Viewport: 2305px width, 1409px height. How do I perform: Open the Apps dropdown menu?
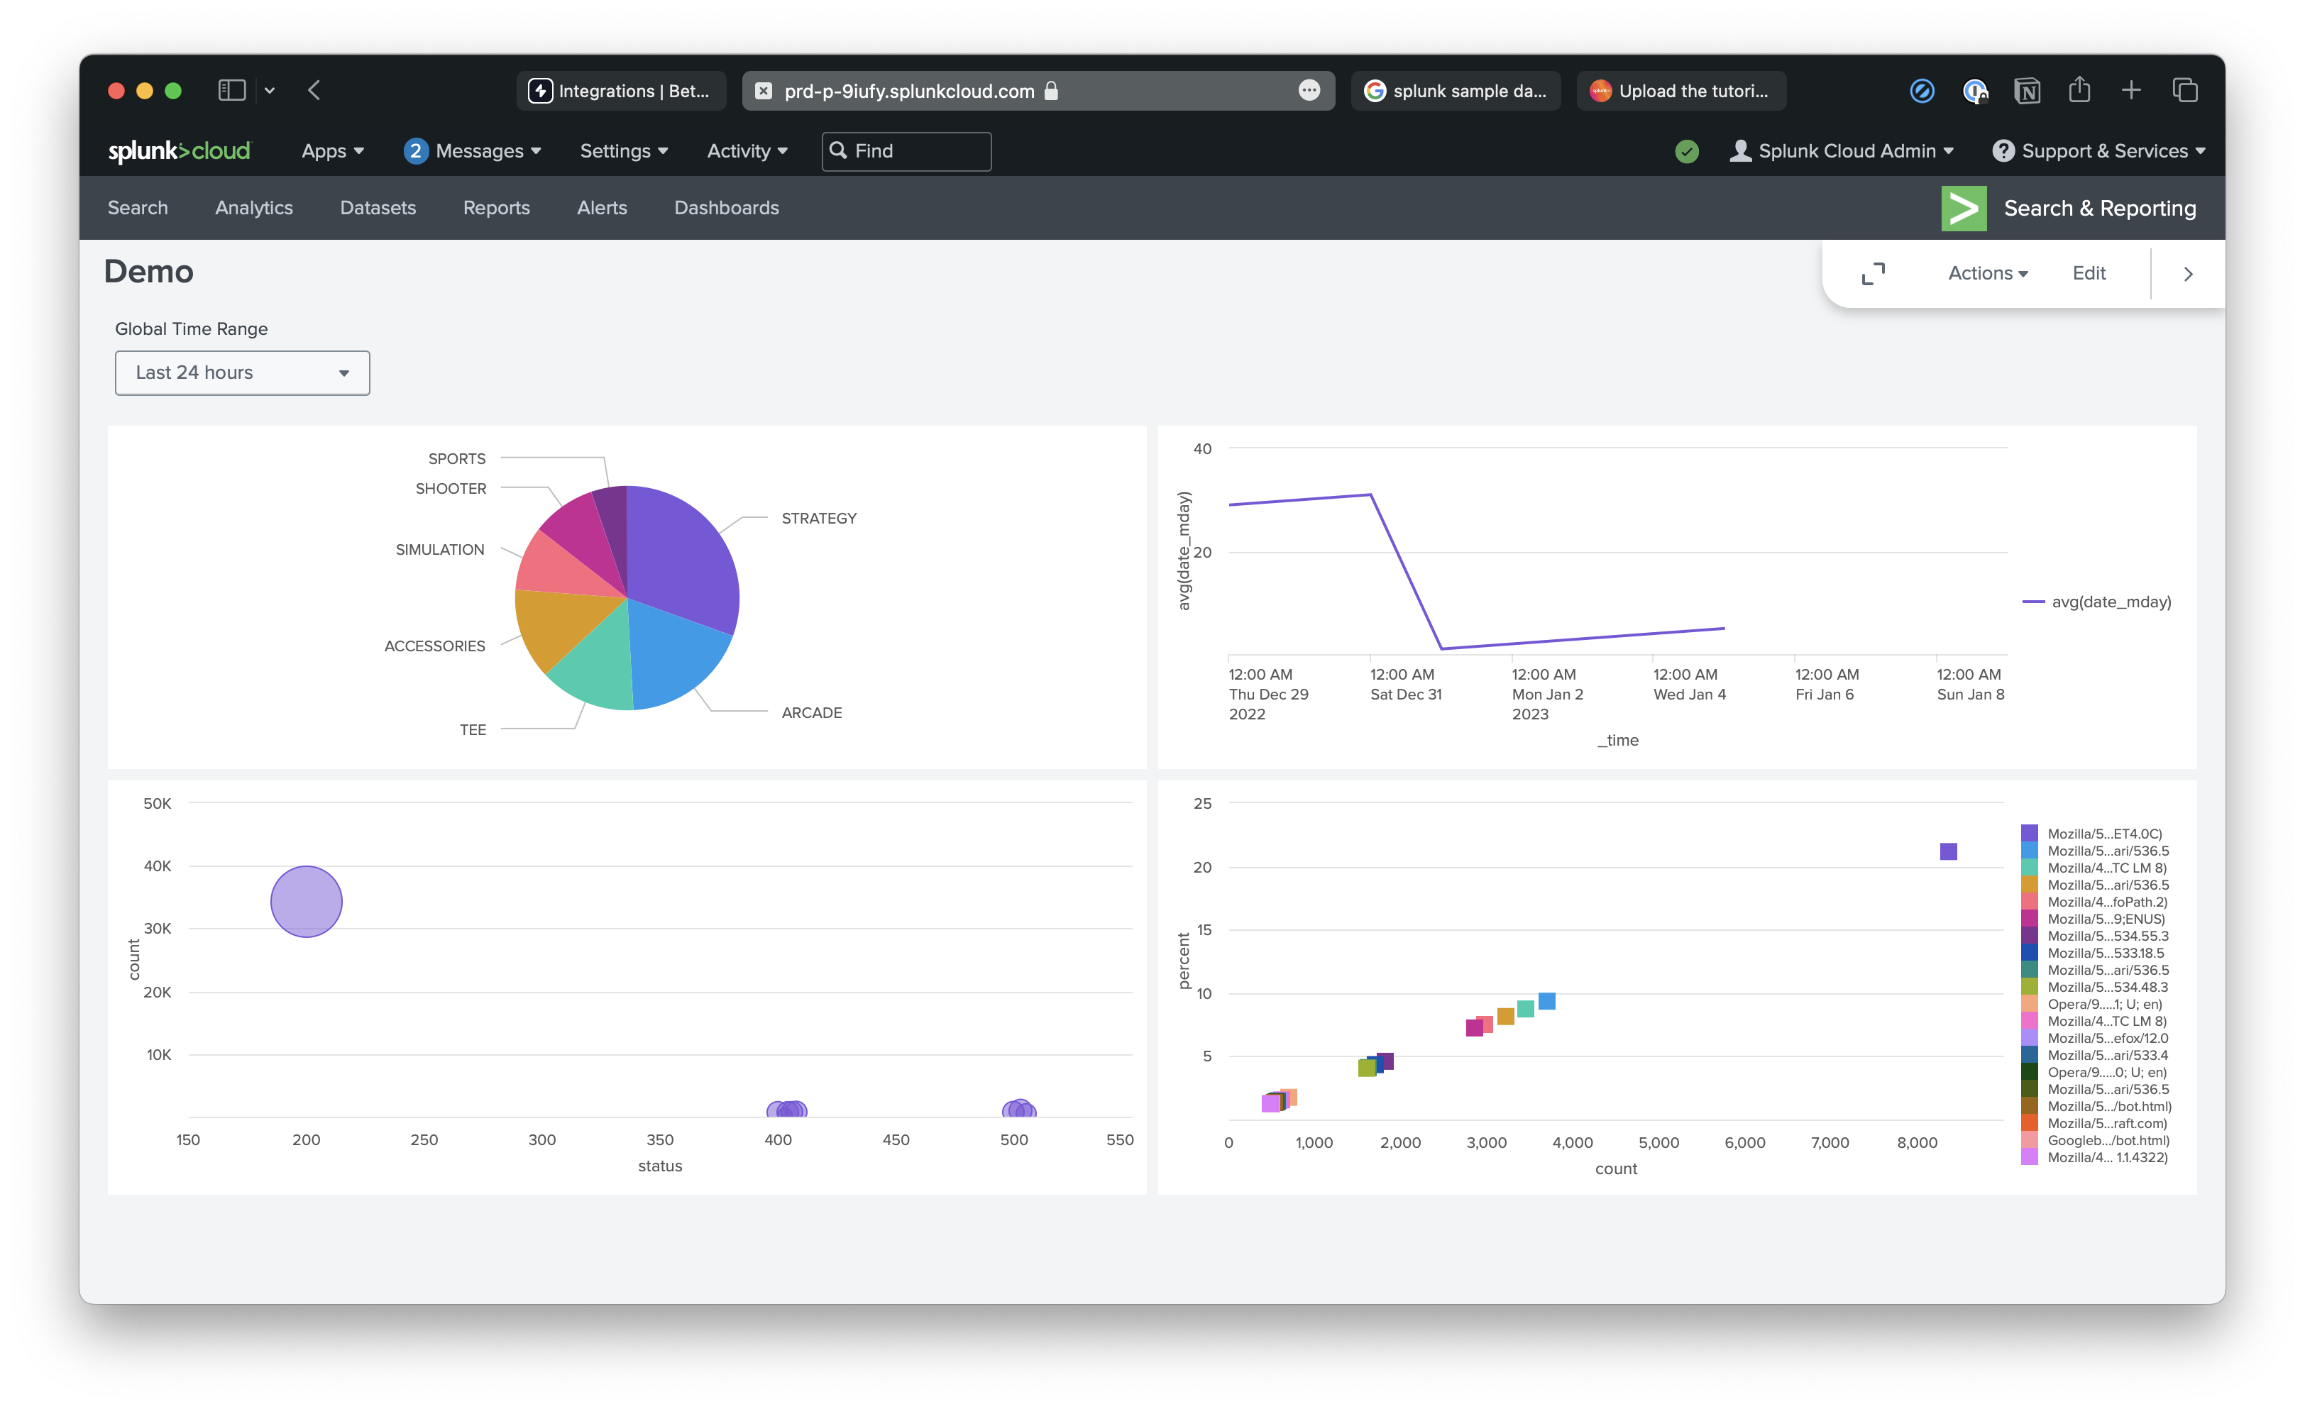(x=332, y=150)
